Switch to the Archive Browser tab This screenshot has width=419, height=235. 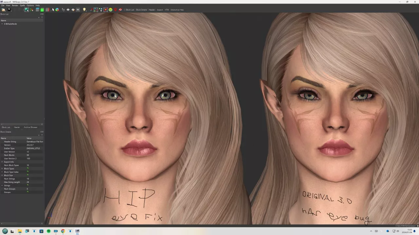tap(30, 127)
